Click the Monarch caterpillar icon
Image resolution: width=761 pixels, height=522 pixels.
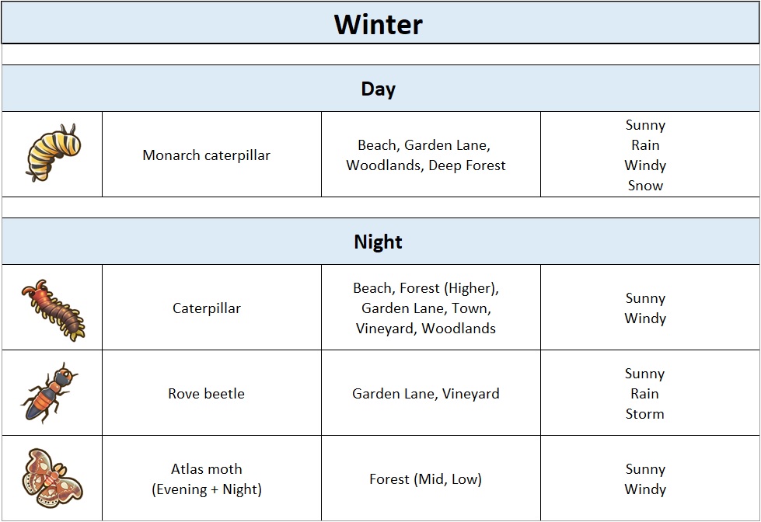point(52,154)
